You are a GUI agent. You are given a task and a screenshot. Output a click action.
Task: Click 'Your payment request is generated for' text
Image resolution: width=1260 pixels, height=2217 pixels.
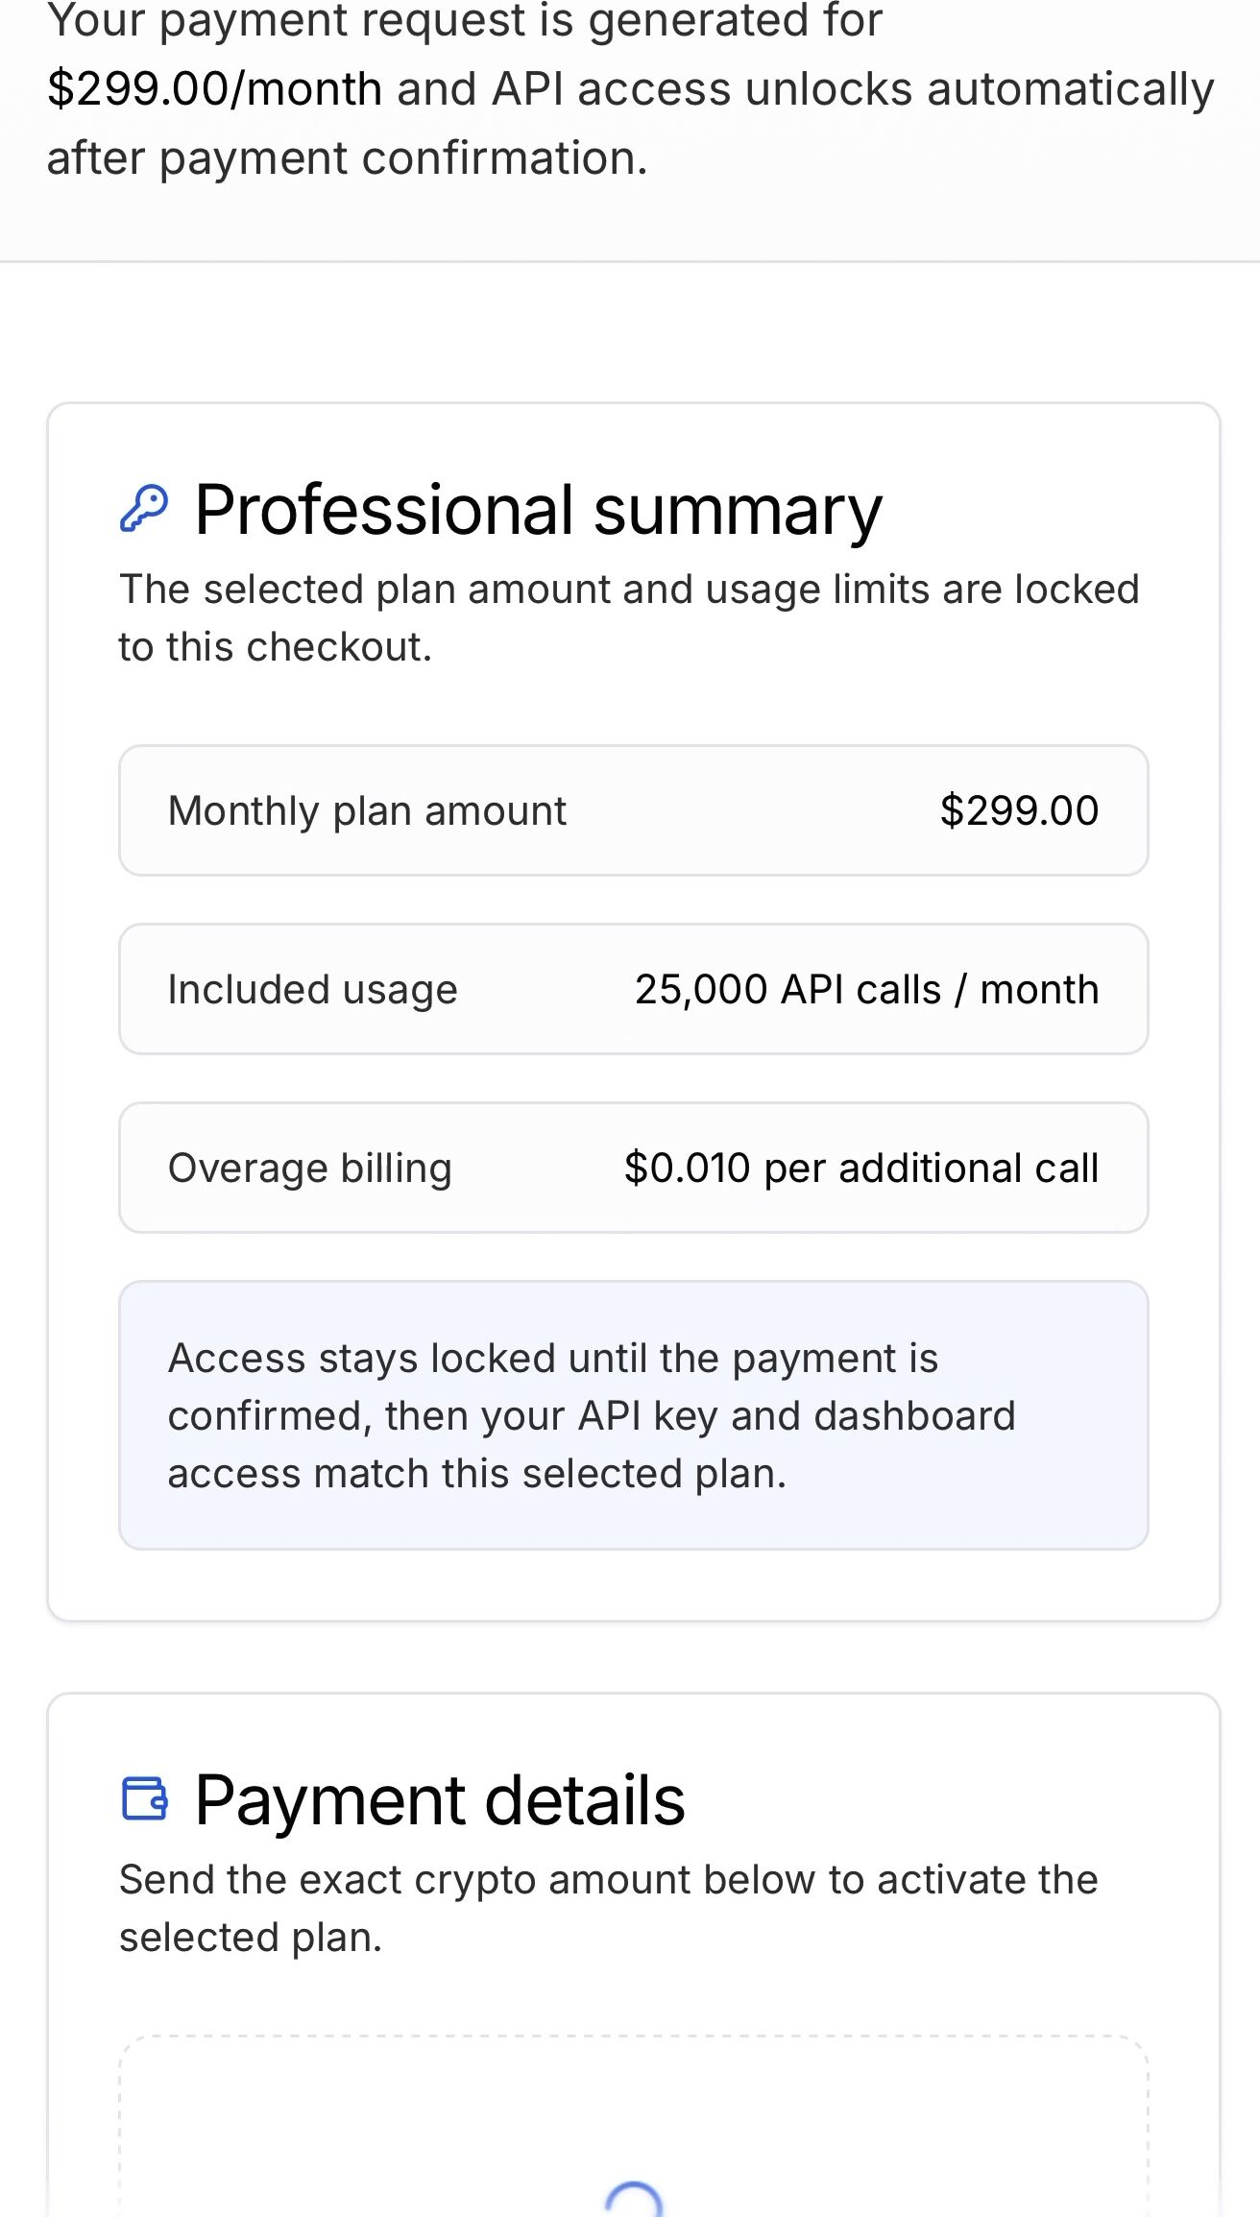465,21
